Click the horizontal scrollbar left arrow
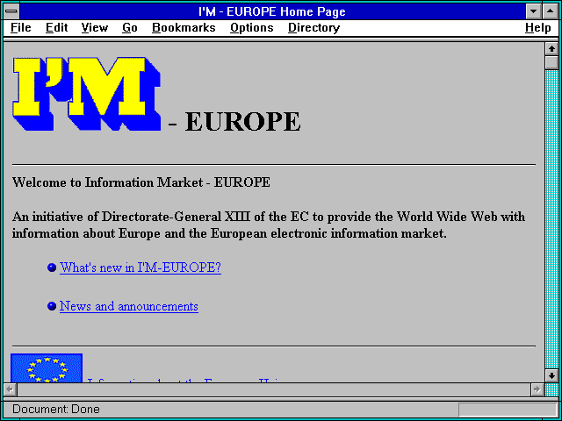The image size is (562, 421). click(x=10, y=389)
